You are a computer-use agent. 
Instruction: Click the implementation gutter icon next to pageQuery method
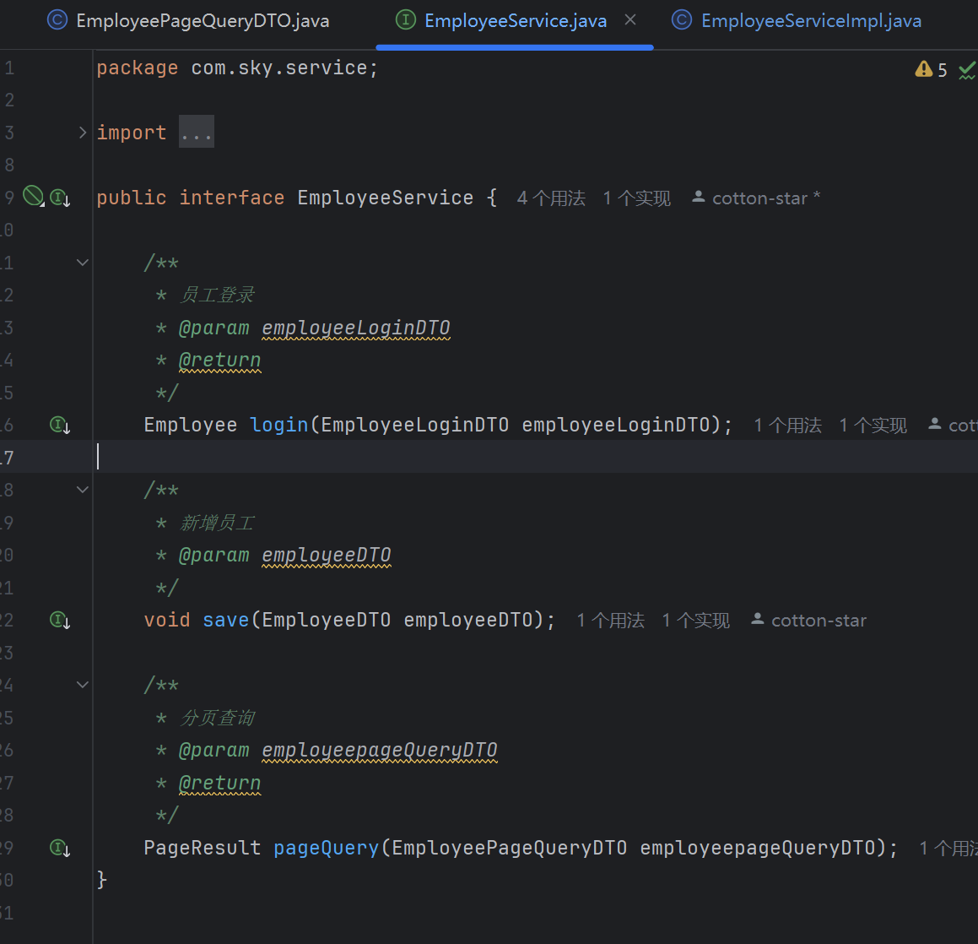point(59,848)
